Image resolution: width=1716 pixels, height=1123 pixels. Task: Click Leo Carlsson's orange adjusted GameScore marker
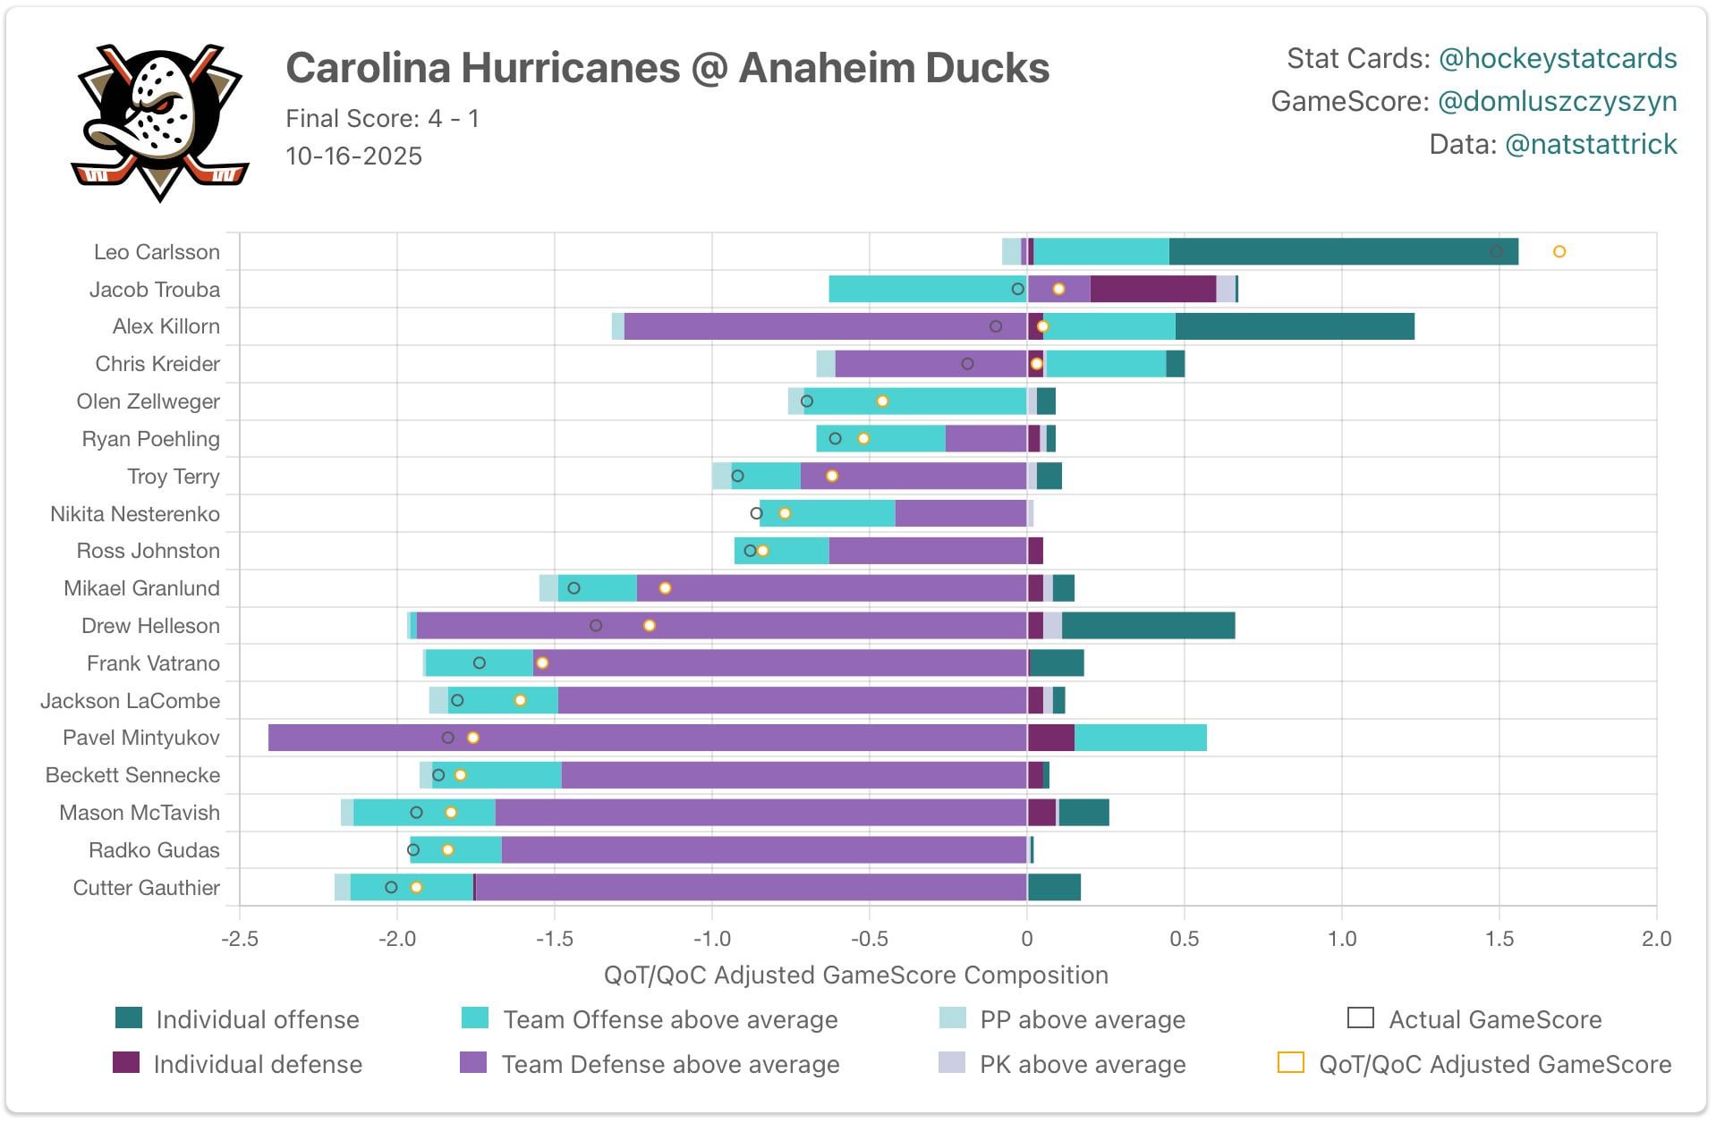click(x=1559, y=252)
